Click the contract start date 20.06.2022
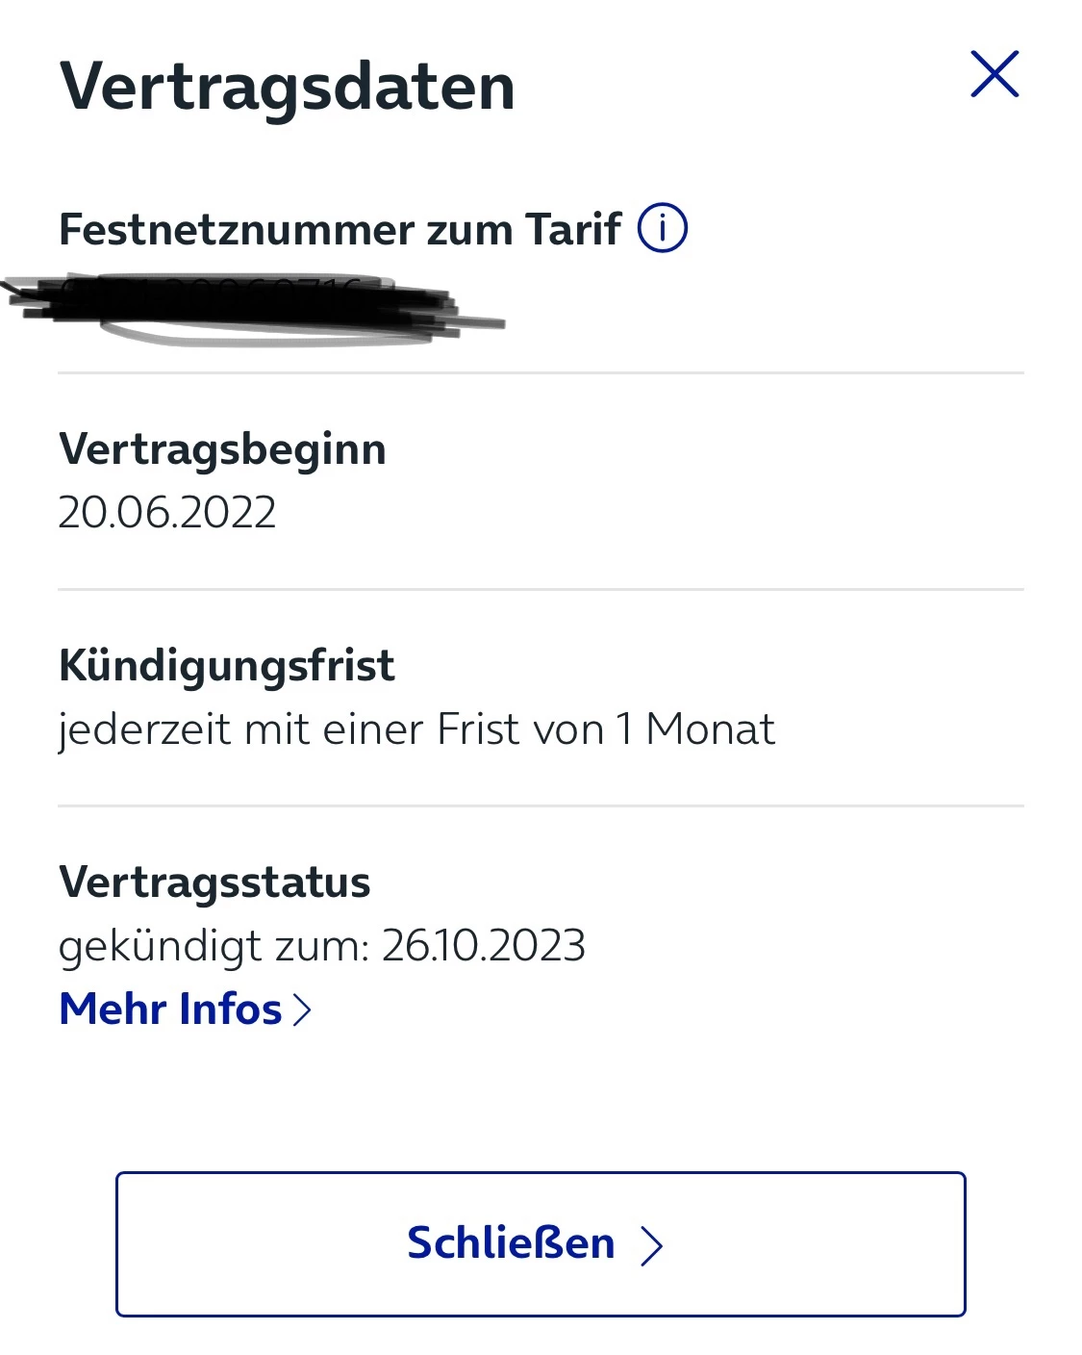Viewport: 1082px width, 1355px height. pyautogui.click(x=167, y=512)
